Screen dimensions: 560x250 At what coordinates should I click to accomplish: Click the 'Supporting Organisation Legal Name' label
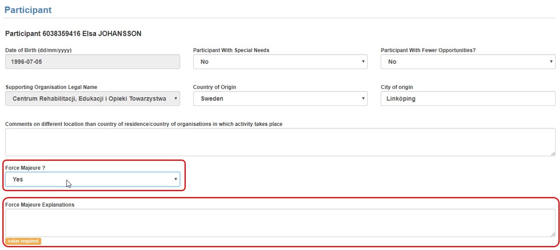coord(51,87)
